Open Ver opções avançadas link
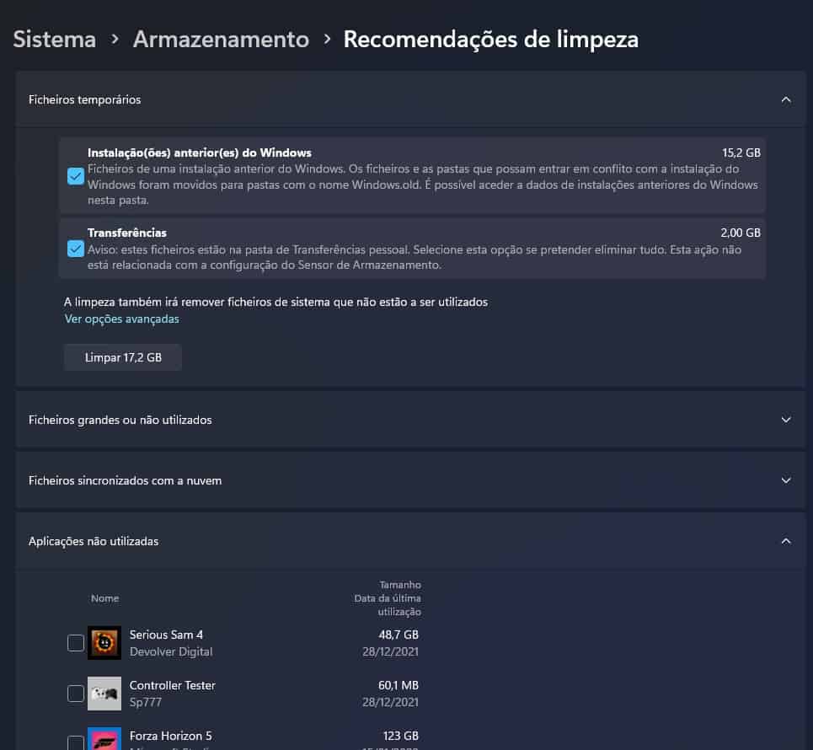Screen dimensions: 813x750 click(x=122, y=319)
